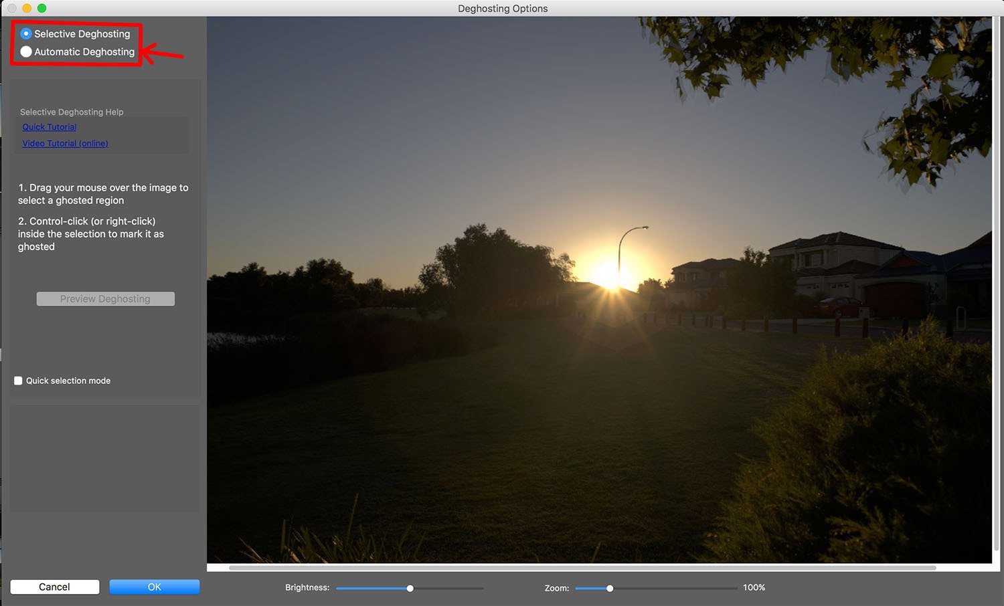Open the online Video Tutorial
The image size is (1004, 606).
pos(65,142)
